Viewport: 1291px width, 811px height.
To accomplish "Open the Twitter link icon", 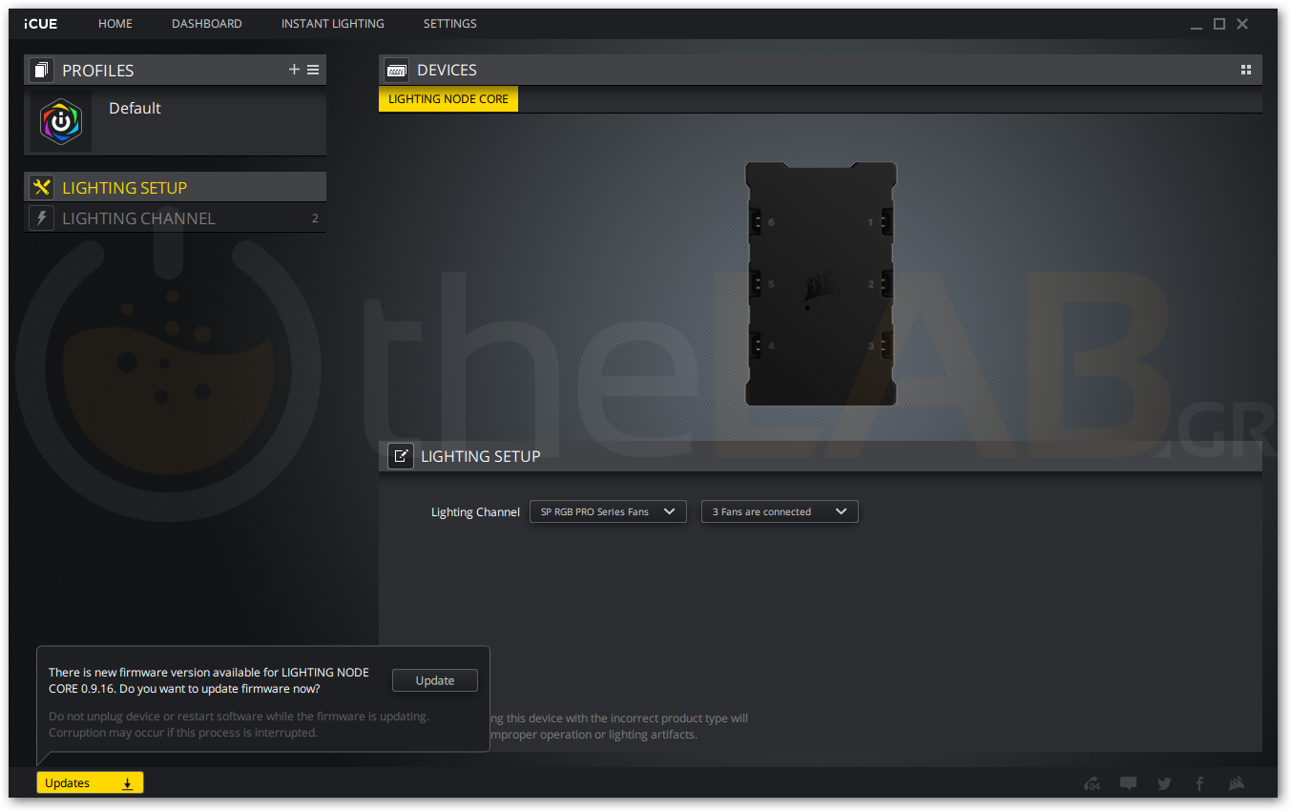I will [x=1164, y=783].
